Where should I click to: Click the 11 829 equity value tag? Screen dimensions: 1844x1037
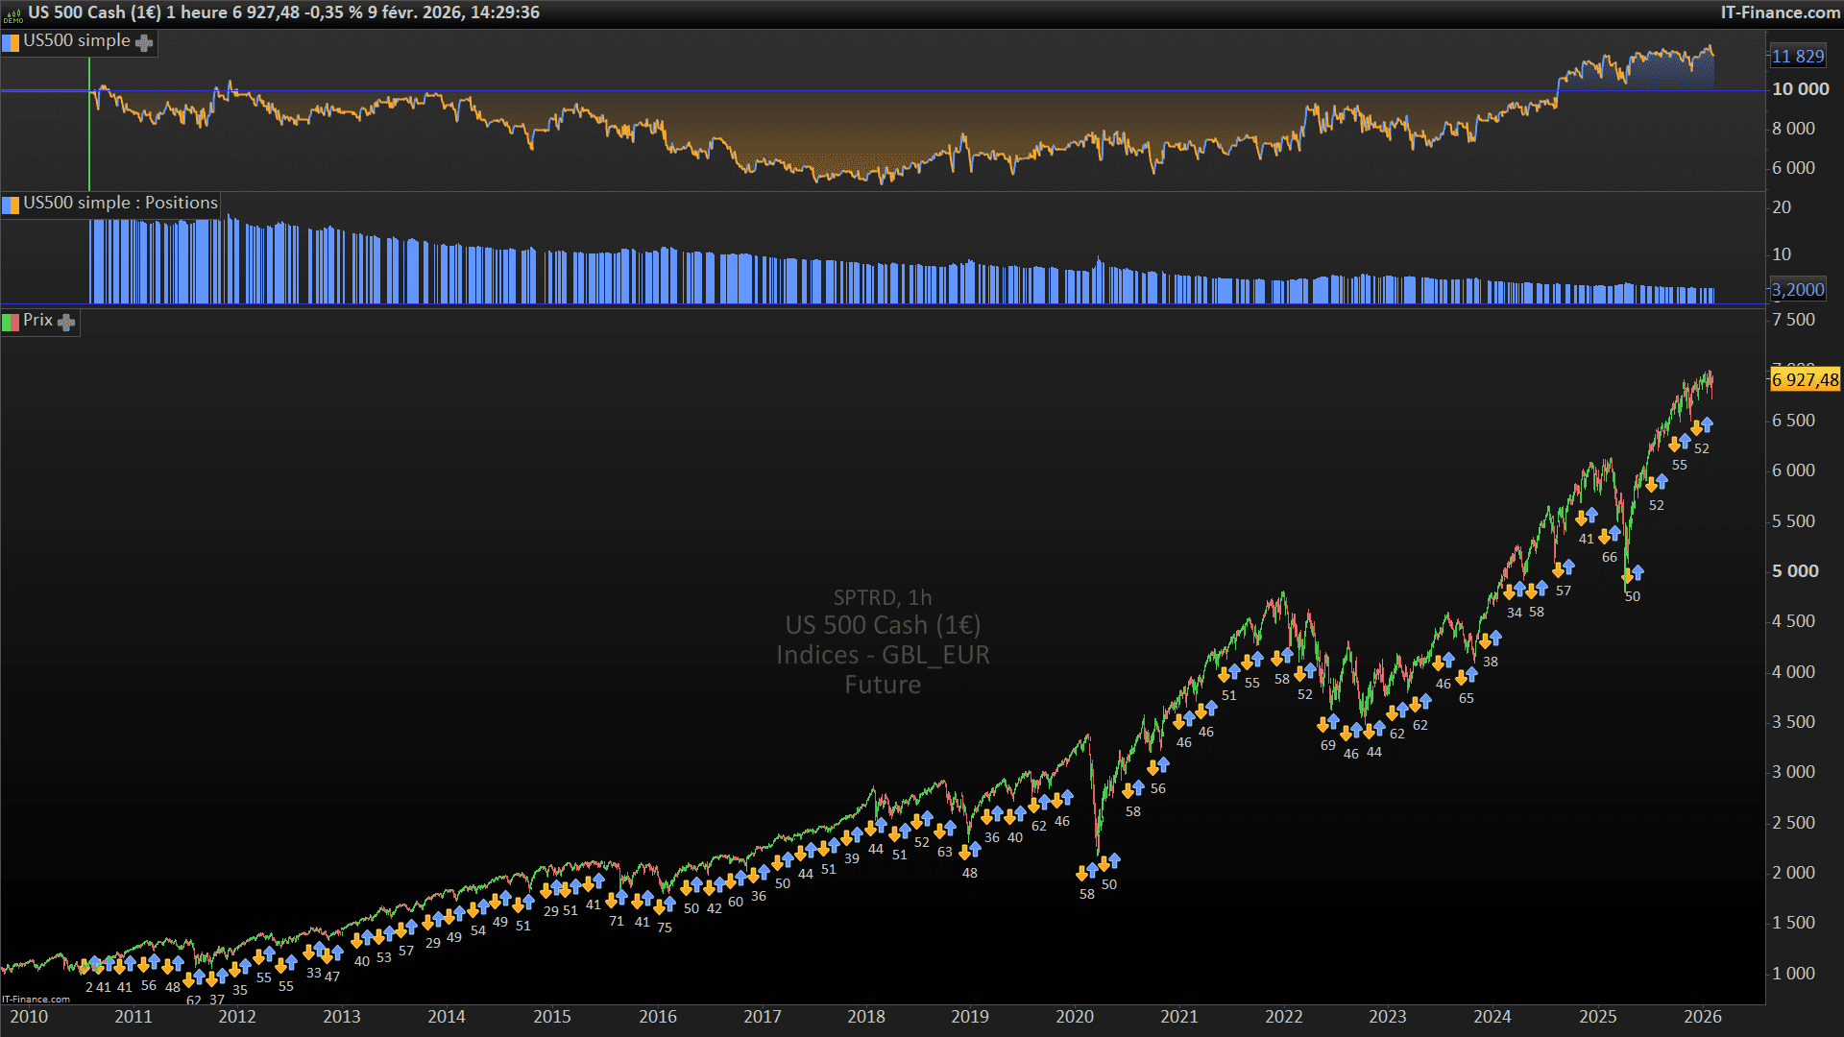[x=1797, y=57]
